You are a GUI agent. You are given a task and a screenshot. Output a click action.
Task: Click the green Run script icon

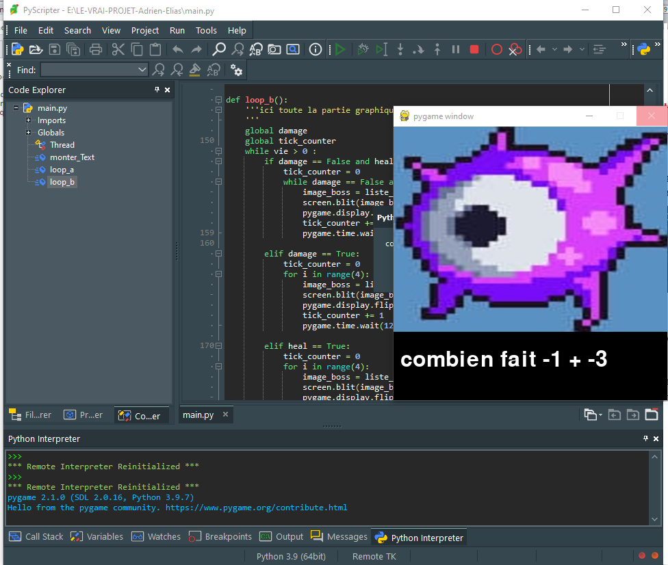pos(339,49)
